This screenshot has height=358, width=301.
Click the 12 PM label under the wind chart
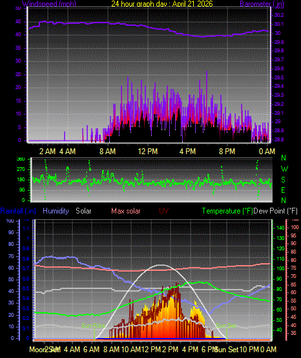[148, 151]
